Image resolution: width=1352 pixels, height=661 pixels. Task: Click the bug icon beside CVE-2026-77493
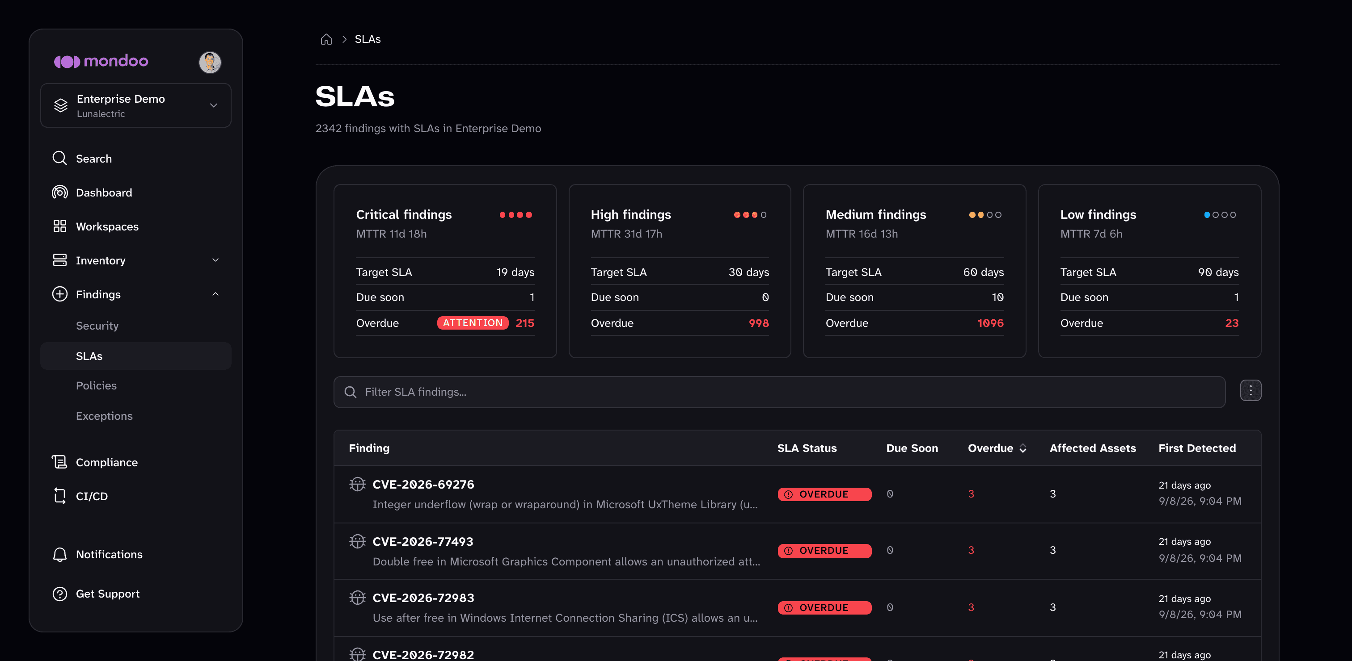click(x=357, y=541)
